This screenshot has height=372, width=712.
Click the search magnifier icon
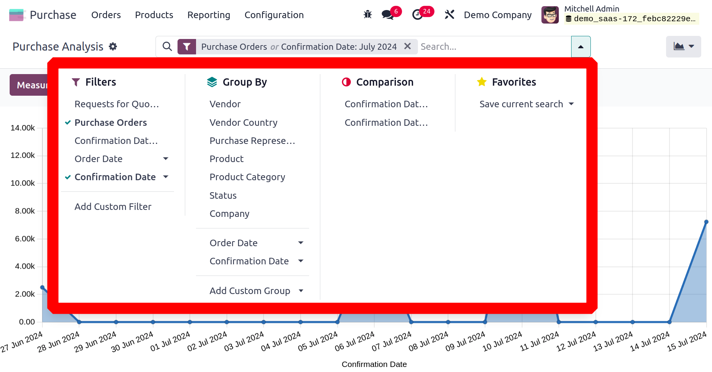pyautogui.click(x=167, y=47)
